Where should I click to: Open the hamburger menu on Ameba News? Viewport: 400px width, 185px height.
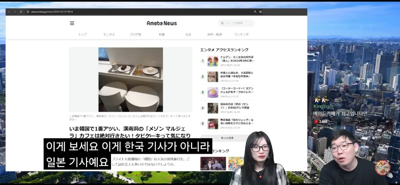click(72, 23)
